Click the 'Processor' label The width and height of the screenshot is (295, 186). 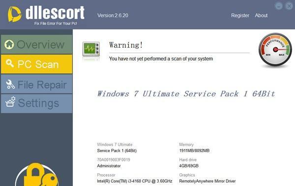tap(106, 175)
